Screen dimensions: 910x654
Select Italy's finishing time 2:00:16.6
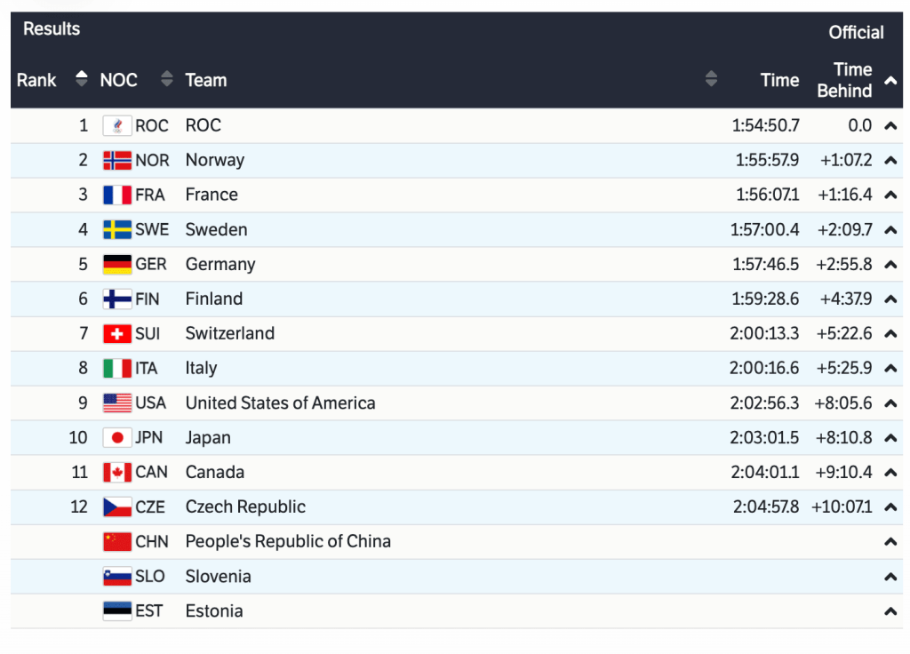tap(764, 369)
